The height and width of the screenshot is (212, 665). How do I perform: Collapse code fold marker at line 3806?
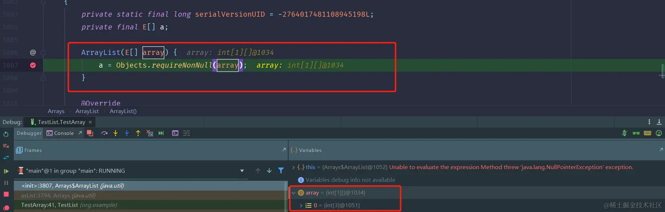(x=43, y=53)
